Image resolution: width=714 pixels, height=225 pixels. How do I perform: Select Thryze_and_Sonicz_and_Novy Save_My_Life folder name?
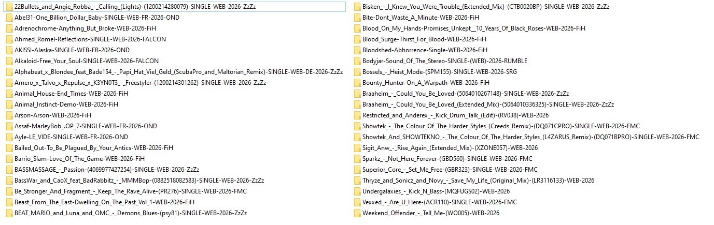(x=479, y=181)
